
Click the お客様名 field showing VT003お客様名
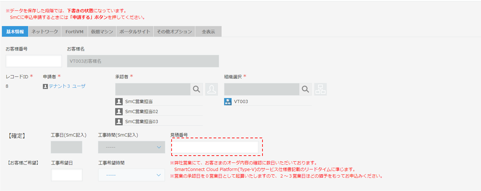(143, 61)
